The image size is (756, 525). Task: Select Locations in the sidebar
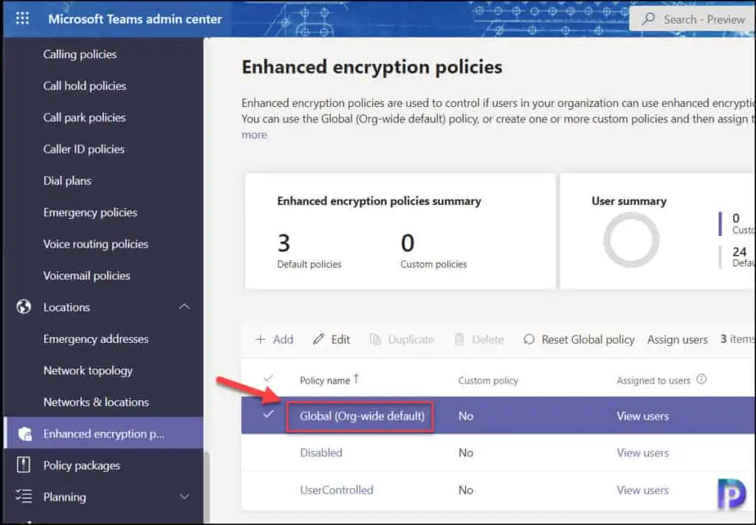pos(66,307)
